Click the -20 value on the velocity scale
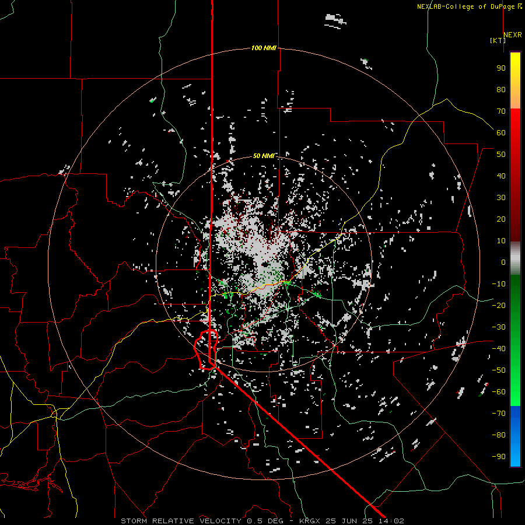 coord(499,306)
